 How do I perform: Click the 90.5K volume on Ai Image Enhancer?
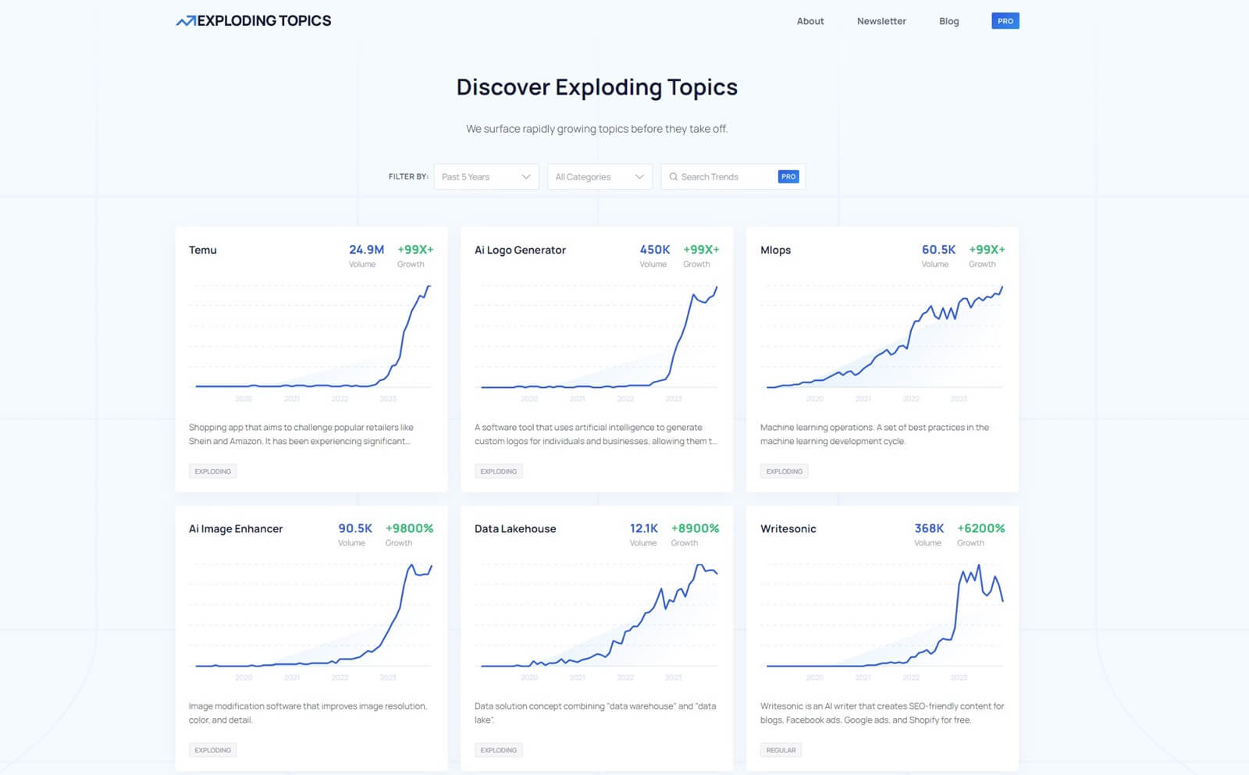(x=355, y=528)
